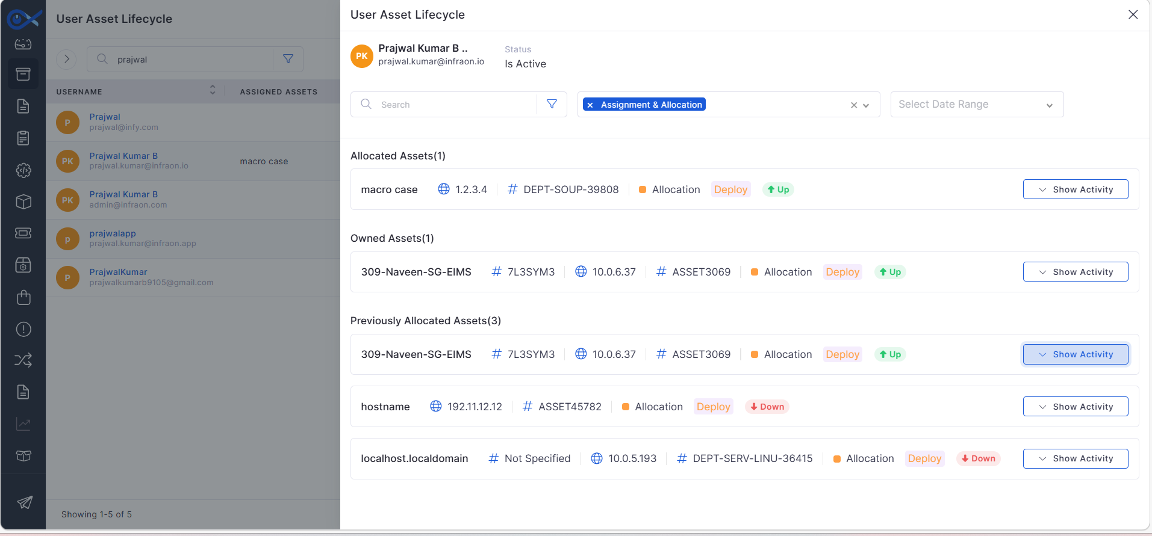Viewport: 1152px width, 536px height.
Task: Toggle the Username column sort arrows
Action: point(213,90)
